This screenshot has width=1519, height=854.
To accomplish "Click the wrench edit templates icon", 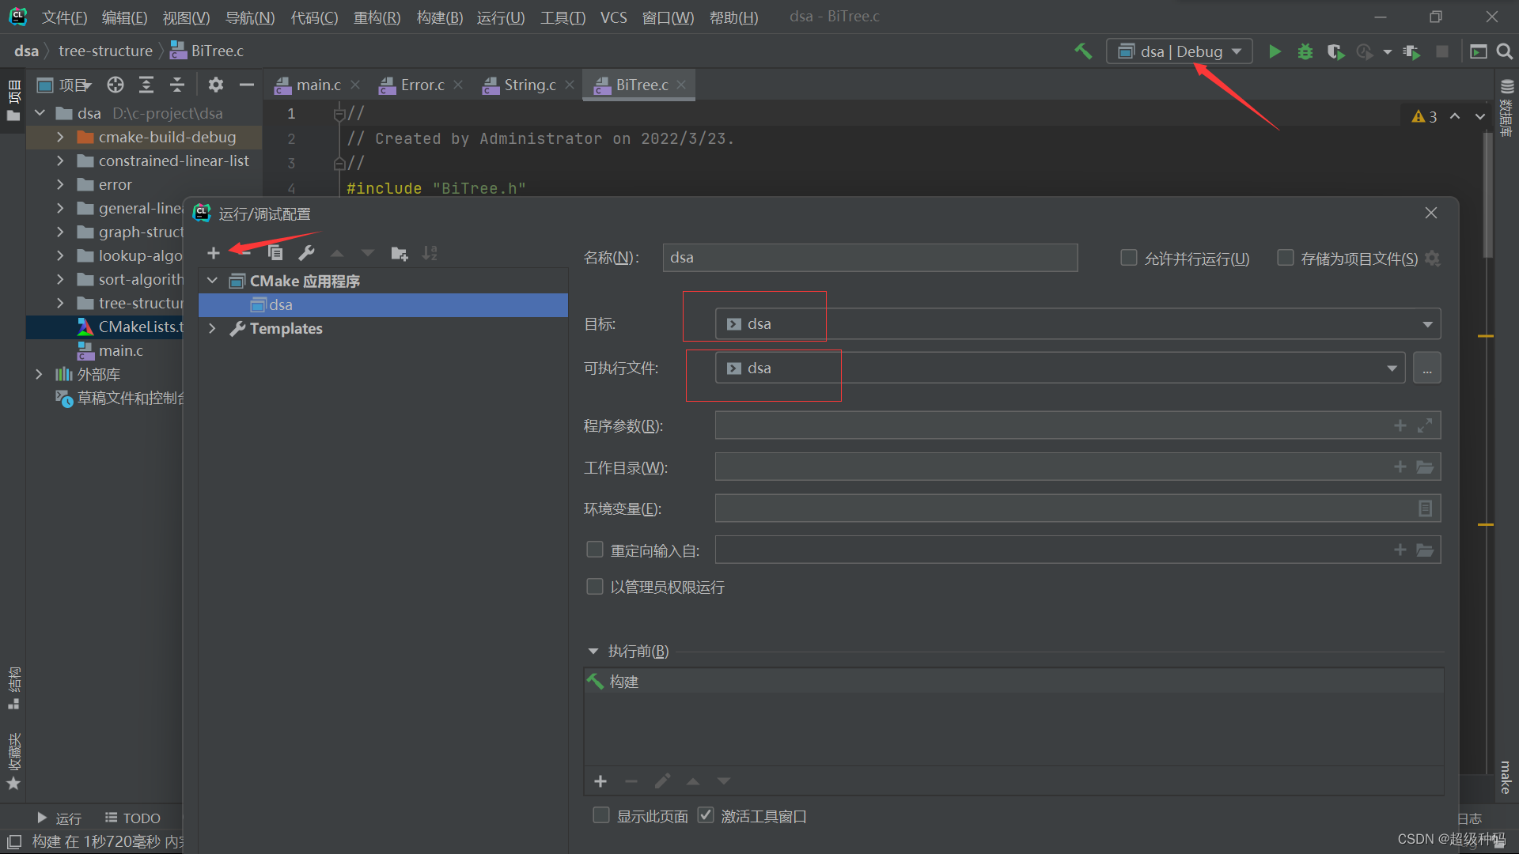I will click(306, 253).
